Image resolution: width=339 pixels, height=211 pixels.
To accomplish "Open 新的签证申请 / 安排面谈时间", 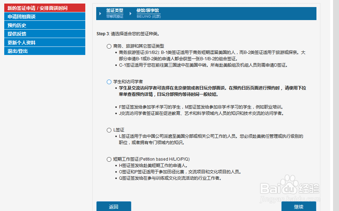I will click(x=45, y=7).
